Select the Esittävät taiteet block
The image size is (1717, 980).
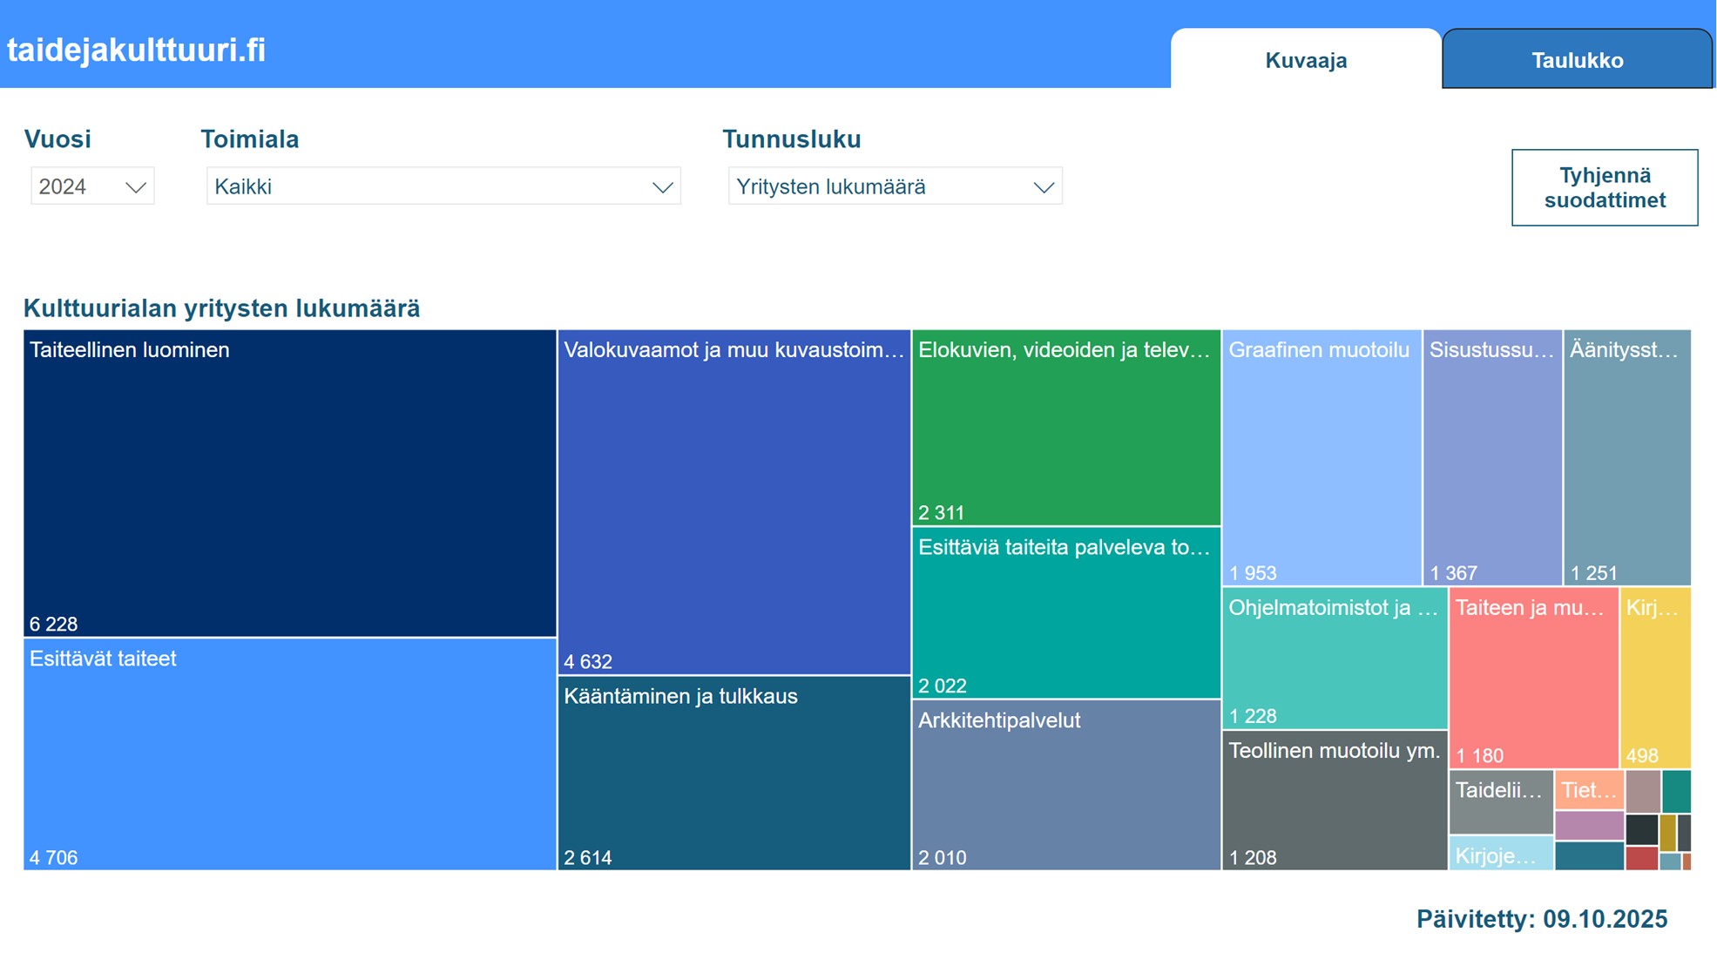click(x=289, y=754)
